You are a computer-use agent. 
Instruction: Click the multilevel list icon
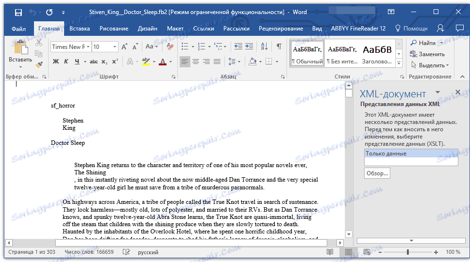218,46
